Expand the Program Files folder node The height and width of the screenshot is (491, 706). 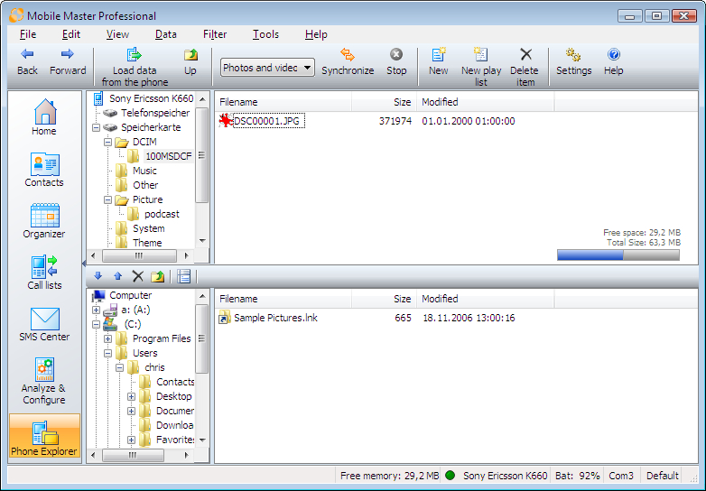[x=108, y=338]
